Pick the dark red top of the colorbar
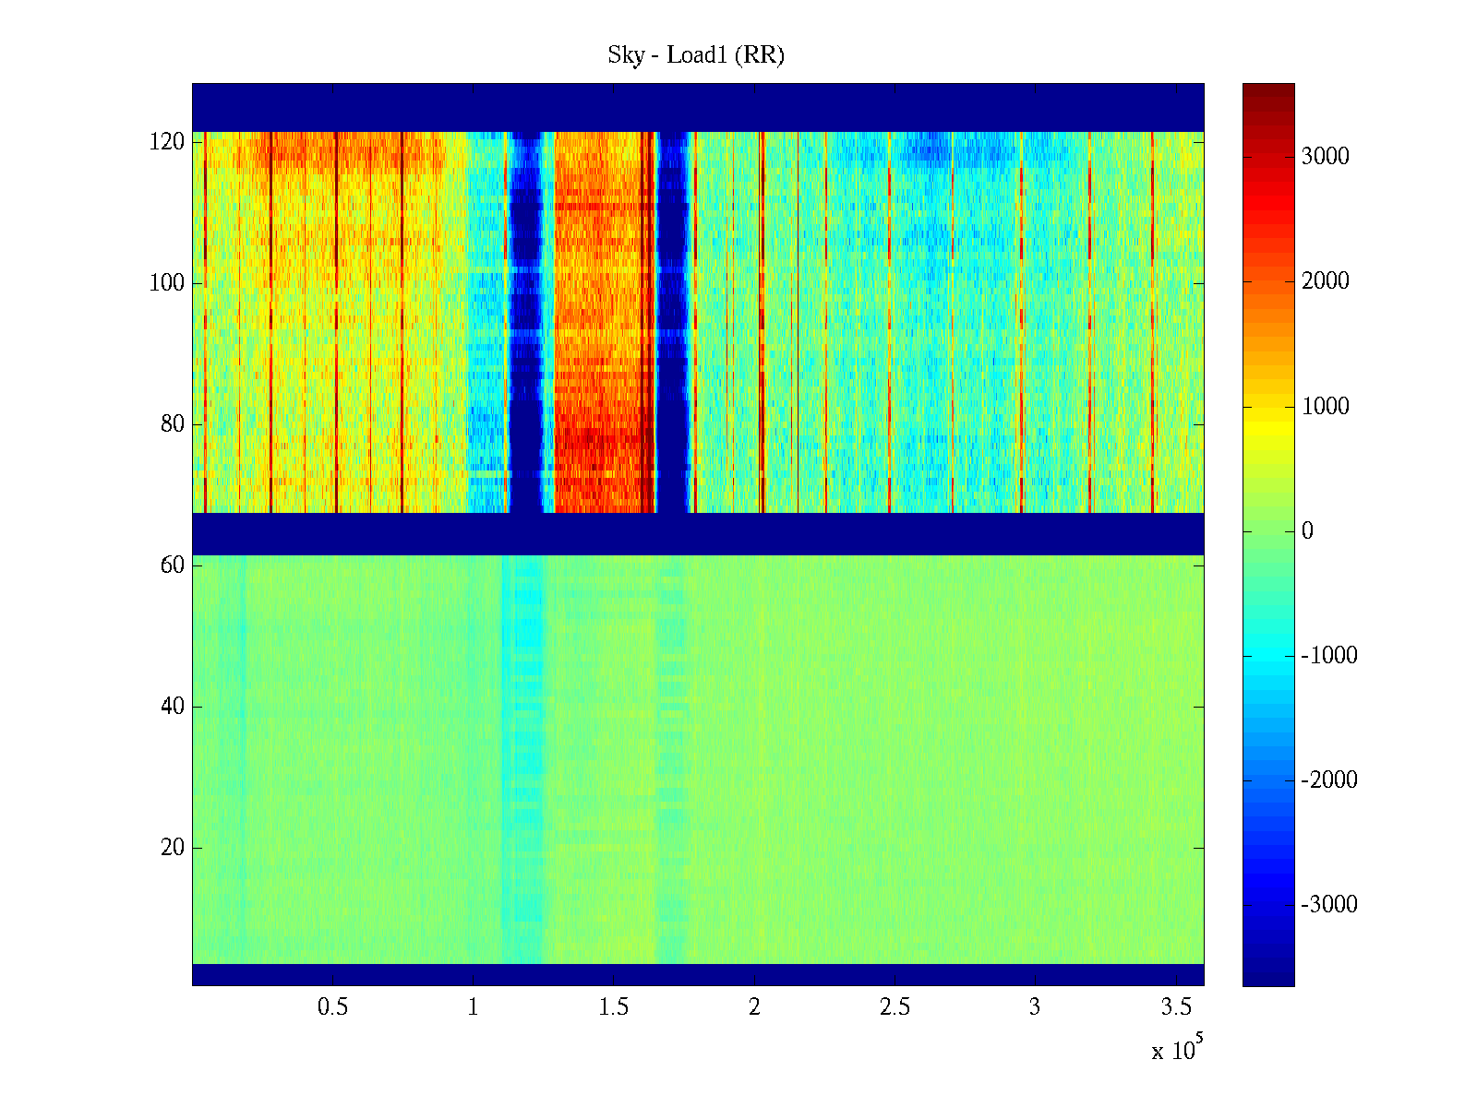Viewport: 1477px width, 1107px height. 1268,90
